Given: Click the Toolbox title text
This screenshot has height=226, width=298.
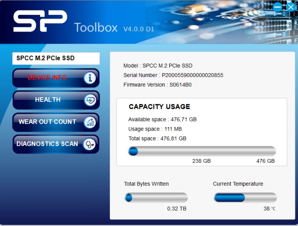Looking at the screenshot, I should (96, 27).
